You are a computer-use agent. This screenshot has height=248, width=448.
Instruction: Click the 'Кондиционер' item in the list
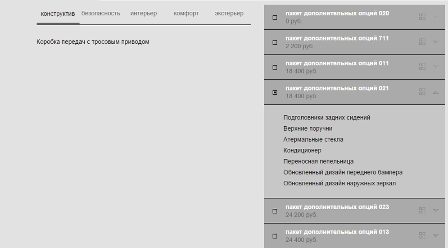[x=302, y=151]
